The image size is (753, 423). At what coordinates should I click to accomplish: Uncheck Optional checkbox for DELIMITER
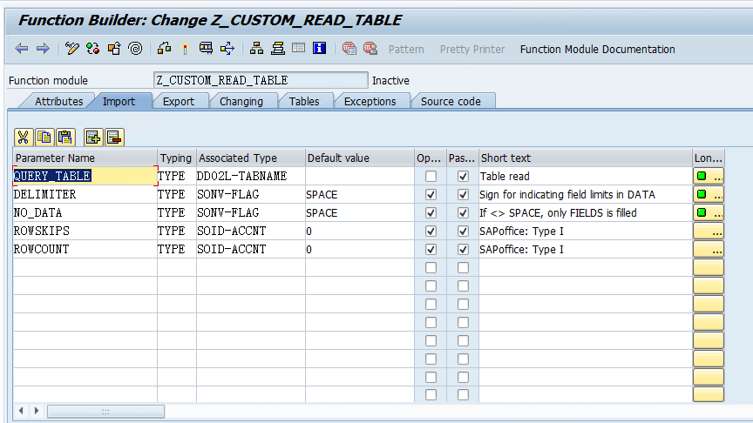[431, 194]
